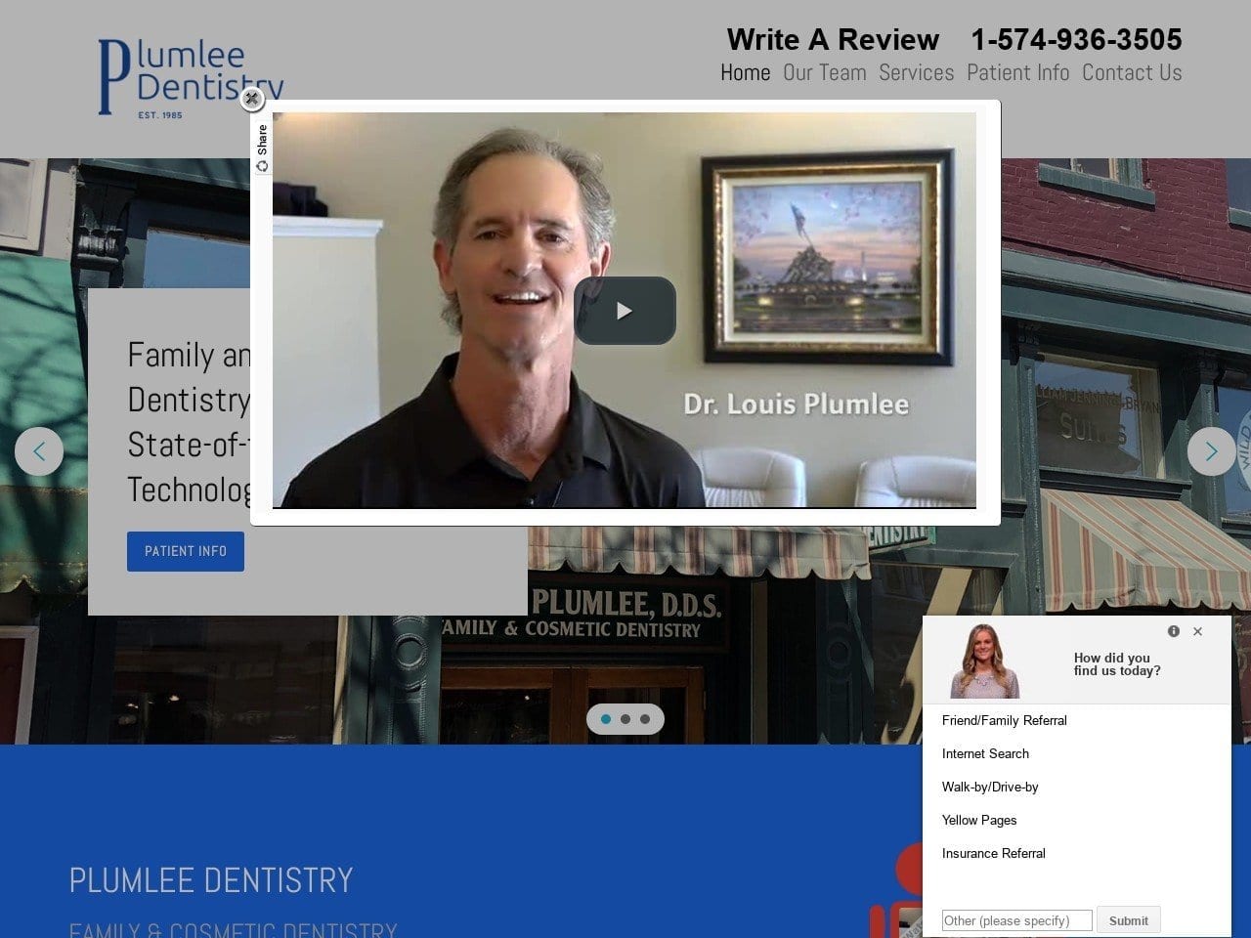1251x938 pixels.
Task: Open the Home menu item
Action: [x=745, y=72]
